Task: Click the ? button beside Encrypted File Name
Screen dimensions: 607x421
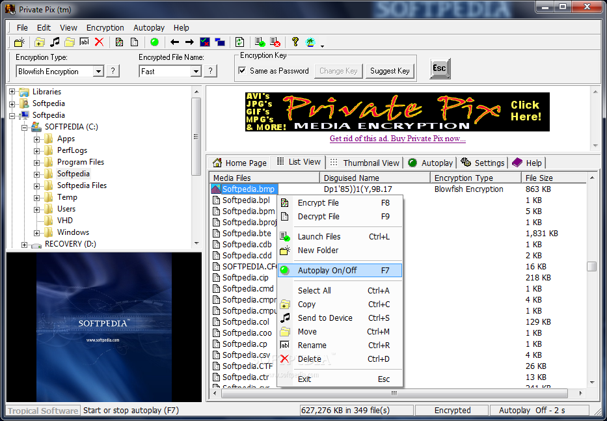Action: click(210, 71)
